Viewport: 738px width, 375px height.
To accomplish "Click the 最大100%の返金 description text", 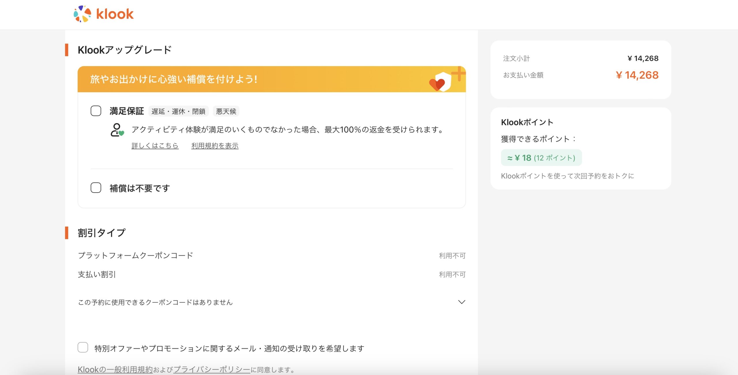I will (289, 130).
